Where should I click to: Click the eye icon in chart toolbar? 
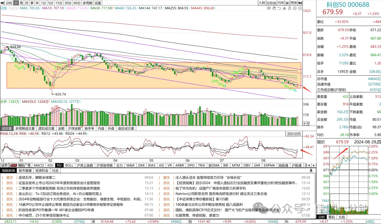click(269, 8)
